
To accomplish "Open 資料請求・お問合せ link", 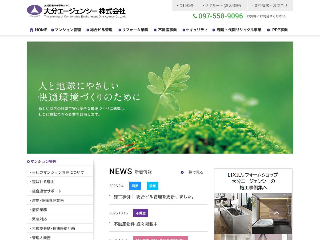I will click(270, 5).
